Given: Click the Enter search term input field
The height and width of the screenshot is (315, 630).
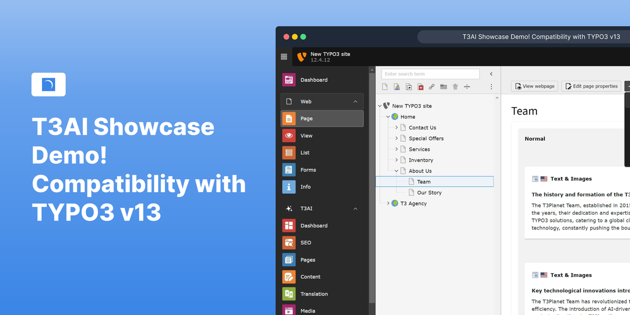Looking at the screenshot, I should coord(430,73).
